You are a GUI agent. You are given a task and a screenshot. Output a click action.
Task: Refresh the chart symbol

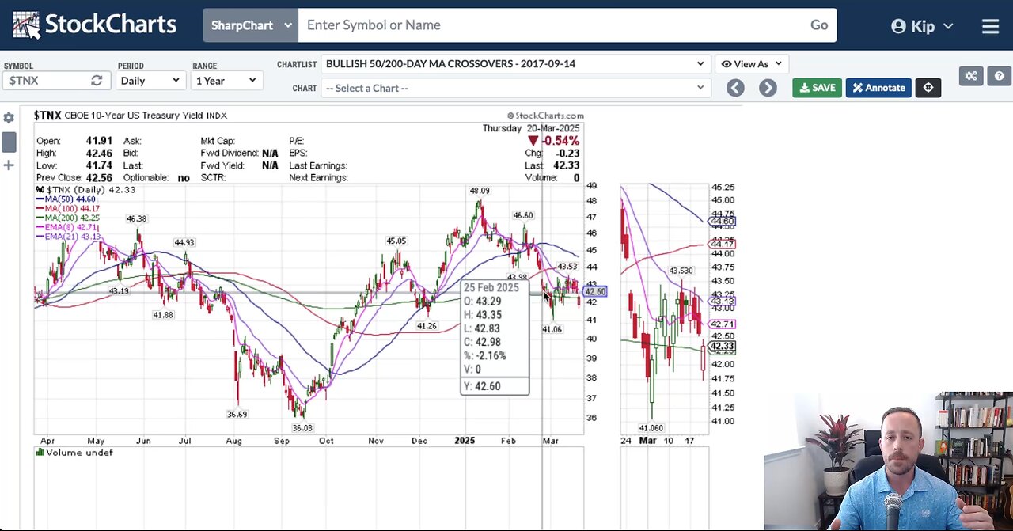point(97,81)
